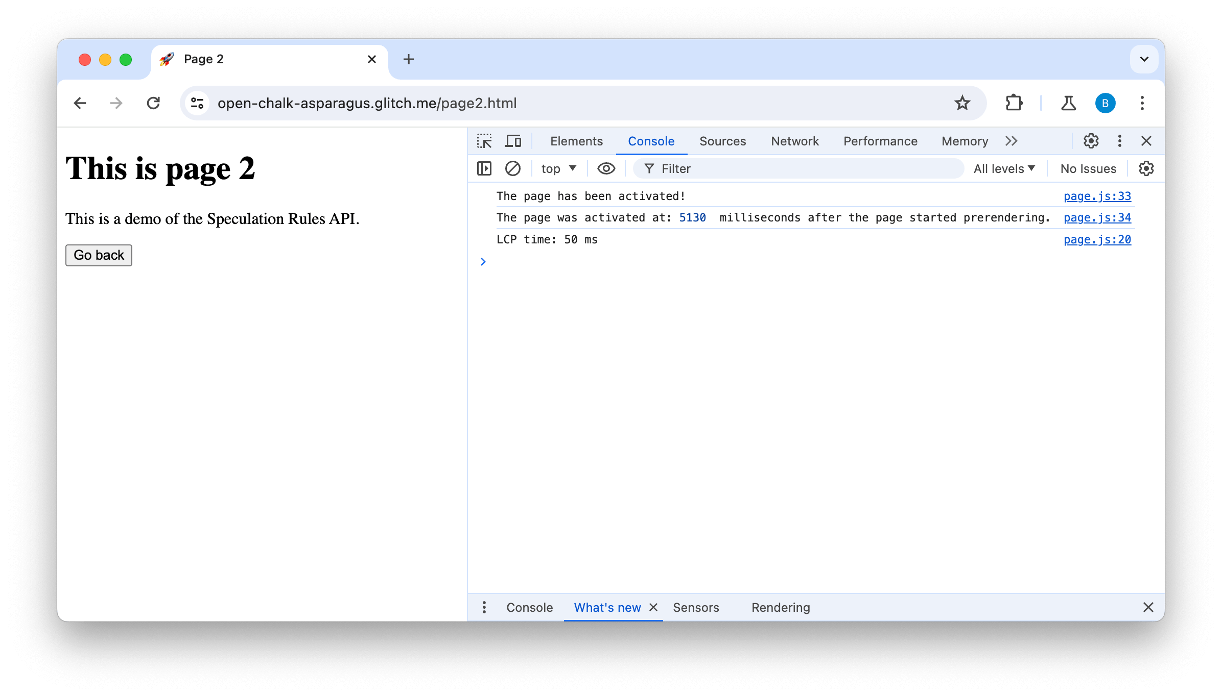
Task: Switch to the Sources tab
Action: click(722, 140)
